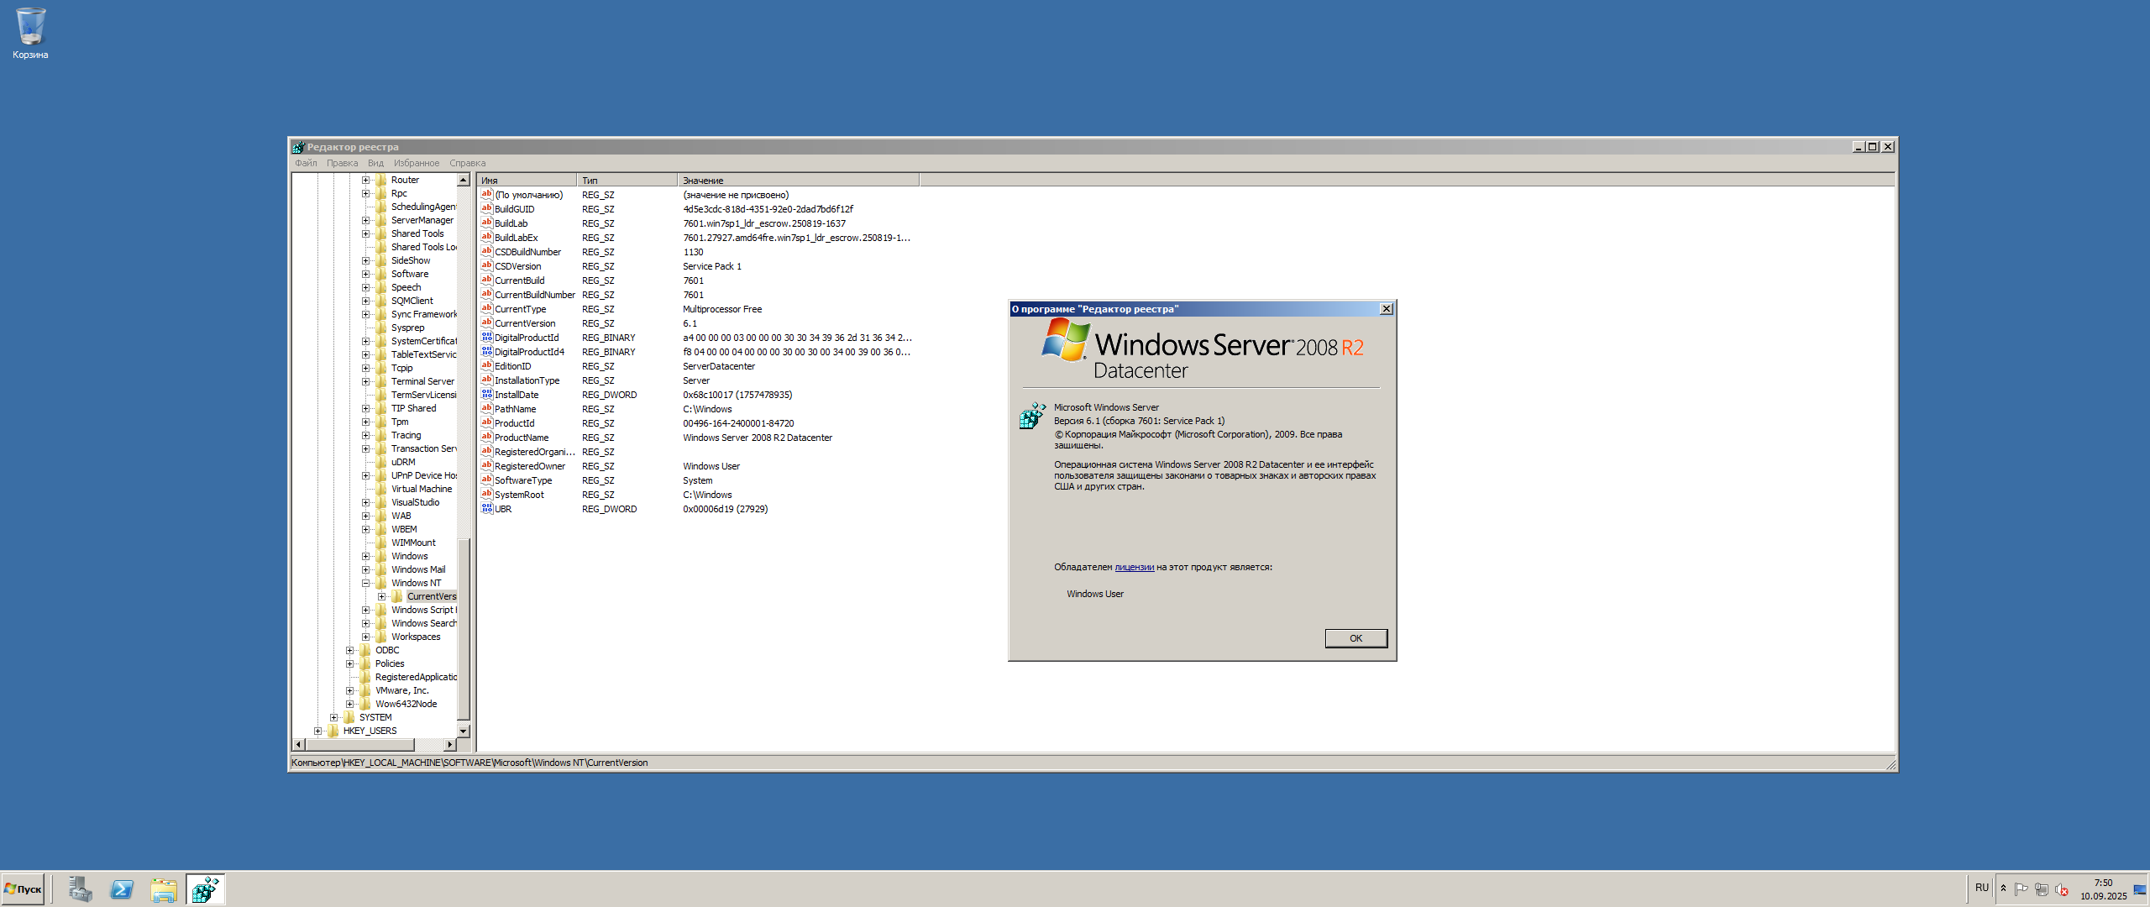
Task: Open Server Manager from taskbar
Action: click(80, 889)
